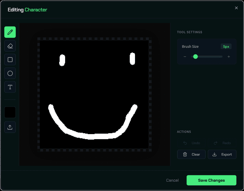Image resolution: width=244 pixels, height=191 pixels.
Task: Increase brush size with plus button
Action: (229, 57)
